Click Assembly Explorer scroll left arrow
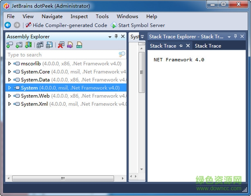251x196 pixels. coord(9,178)
